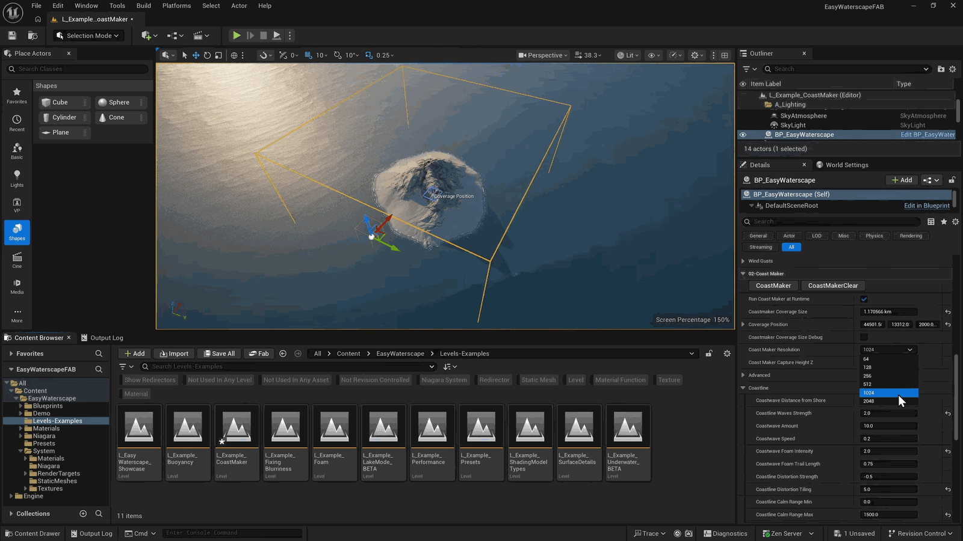Open the Build menu

[144, 5]
